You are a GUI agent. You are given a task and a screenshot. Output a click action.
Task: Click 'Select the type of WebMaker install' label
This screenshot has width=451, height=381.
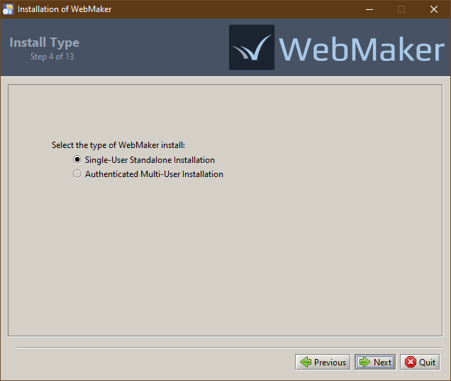[x=118, y=145]
